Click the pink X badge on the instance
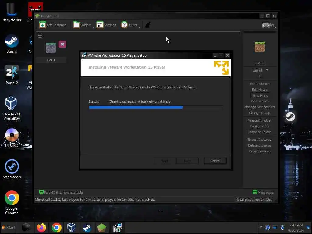 [62, 44]
